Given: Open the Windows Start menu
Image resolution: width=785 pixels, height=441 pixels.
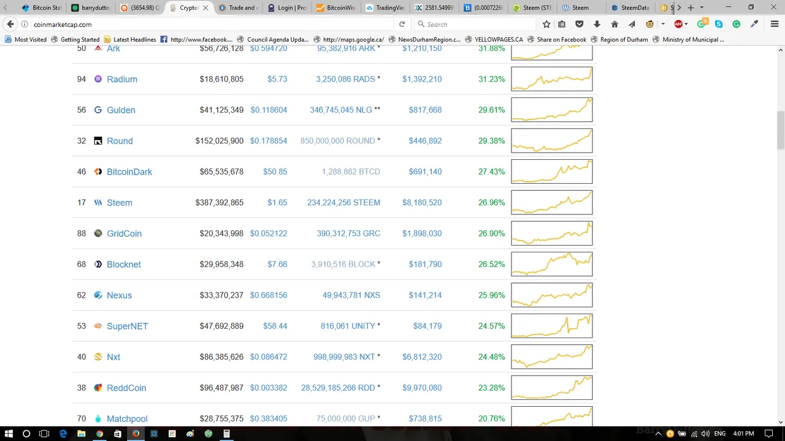Looking at the screenshot, I should coord(9,434).
